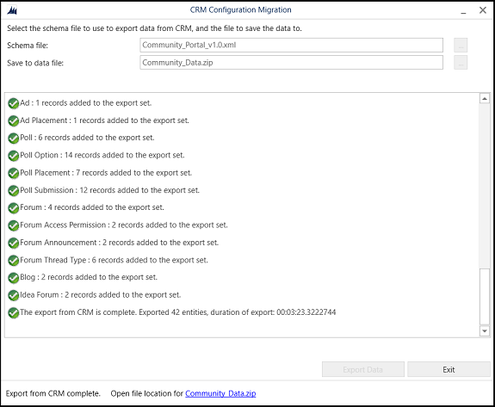
Task: Click the Schema file text field
Action: coord(291,45)
